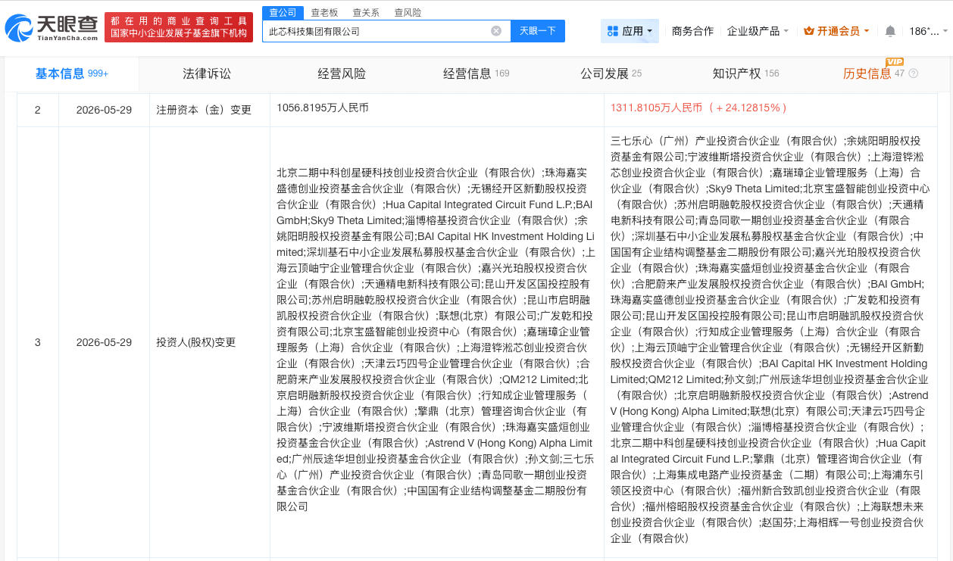Open the TianYanCha logo homepage
Screen dimensions: 953x561
click(52, 28)
